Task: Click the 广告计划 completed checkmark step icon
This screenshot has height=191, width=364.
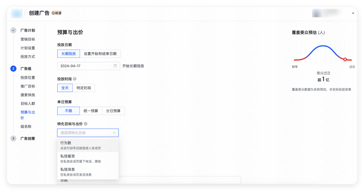Action: point(13,30)
